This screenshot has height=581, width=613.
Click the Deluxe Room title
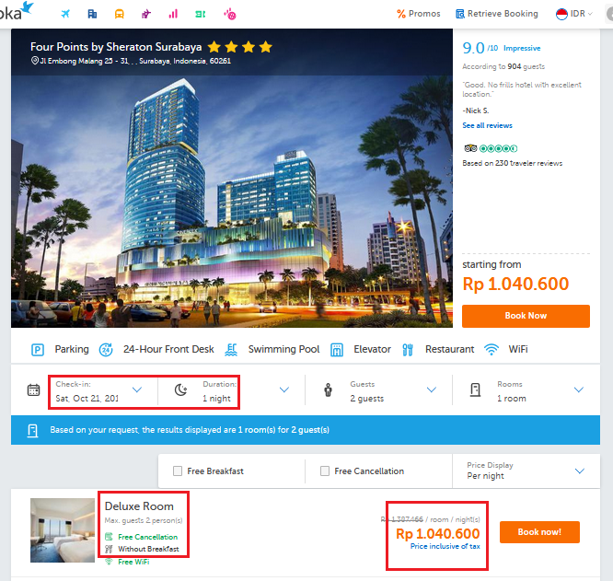click(x=139, y=506)
